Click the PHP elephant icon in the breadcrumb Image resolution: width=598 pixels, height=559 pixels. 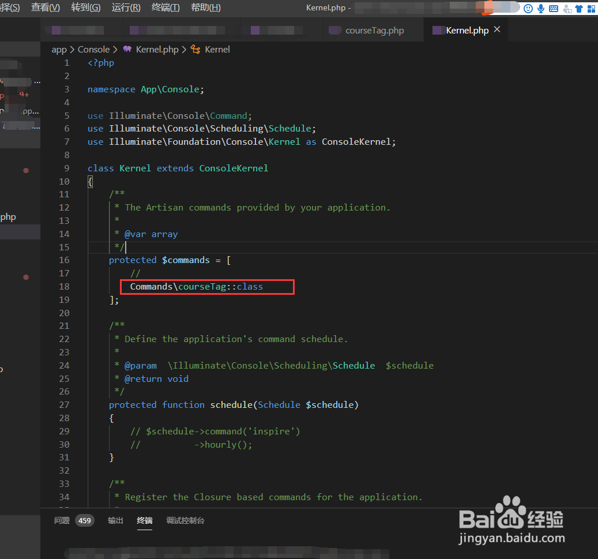pos(127,49)
